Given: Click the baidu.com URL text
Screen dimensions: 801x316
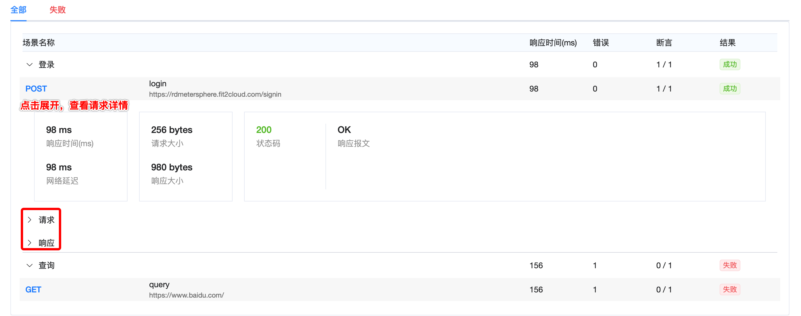Looking at the screenshot, I should pos(186,295).
